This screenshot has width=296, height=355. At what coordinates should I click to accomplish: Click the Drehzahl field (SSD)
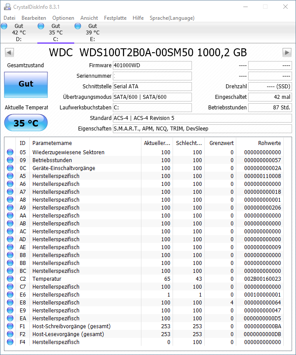coord(270,87)
